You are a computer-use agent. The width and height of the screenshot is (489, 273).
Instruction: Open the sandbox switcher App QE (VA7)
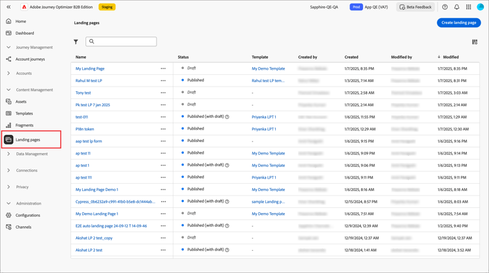(x=375, y=7)
